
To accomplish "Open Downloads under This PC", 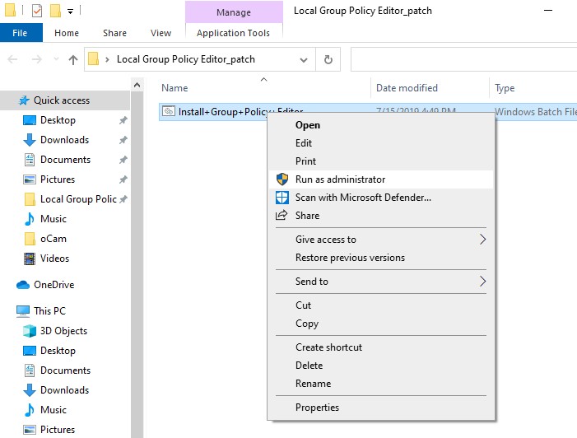I will pyautogui.click(x=64, y=390).
